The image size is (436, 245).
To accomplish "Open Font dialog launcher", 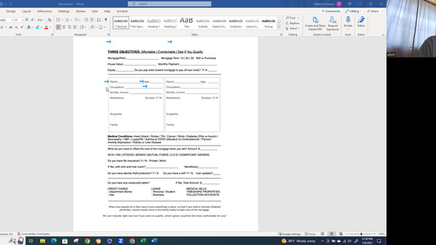I will coord(52,35).
